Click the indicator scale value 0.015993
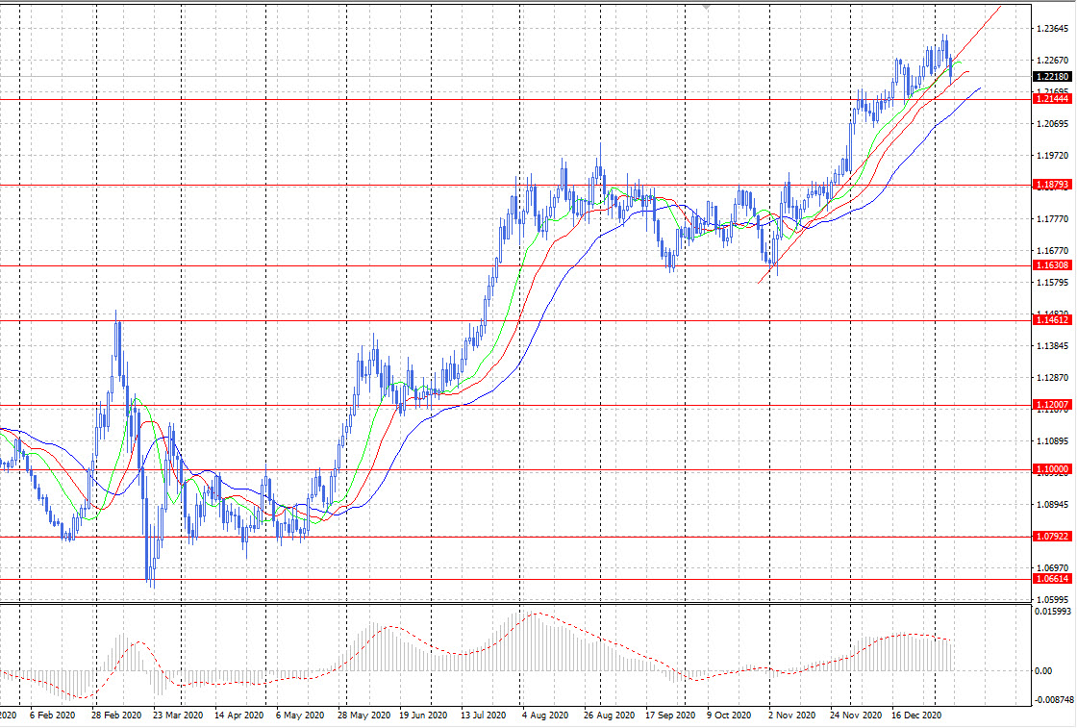The height and width of the screenshot is (728, 1077). 1052,612
